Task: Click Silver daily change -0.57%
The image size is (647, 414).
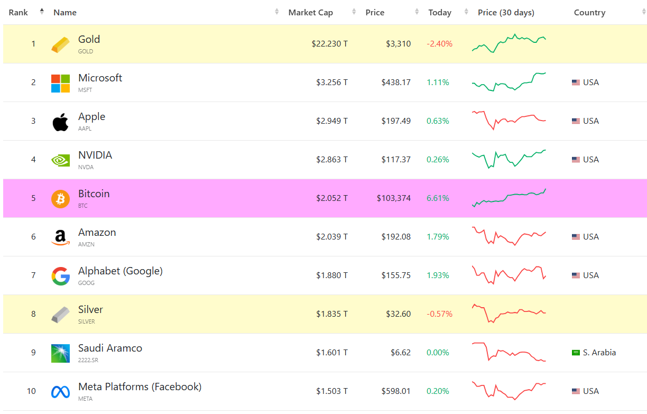Action: [x=440, y=314]
